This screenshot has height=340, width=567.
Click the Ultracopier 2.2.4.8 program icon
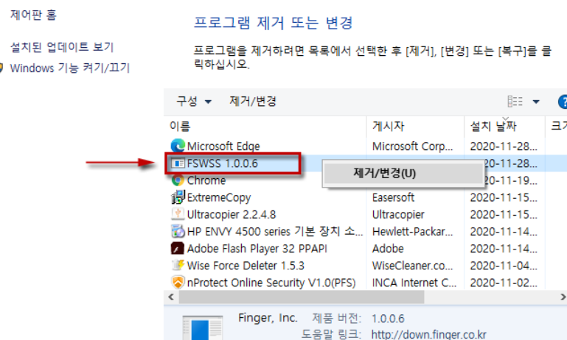(x=178, y=214)
